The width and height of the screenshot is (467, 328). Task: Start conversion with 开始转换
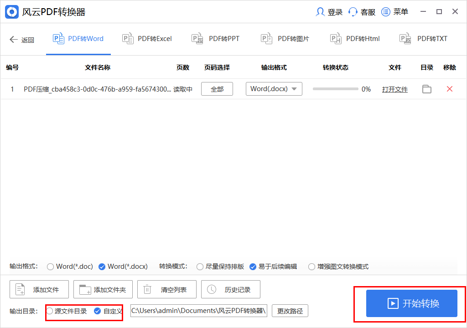412,303
